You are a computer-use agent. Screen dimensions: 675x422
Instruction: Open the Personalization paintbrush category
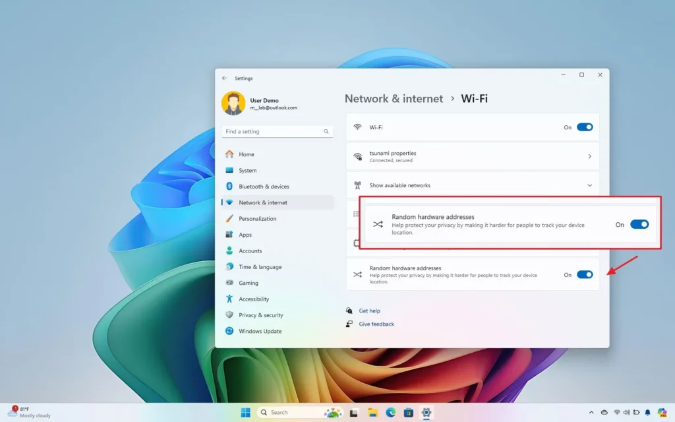point(278,218)
